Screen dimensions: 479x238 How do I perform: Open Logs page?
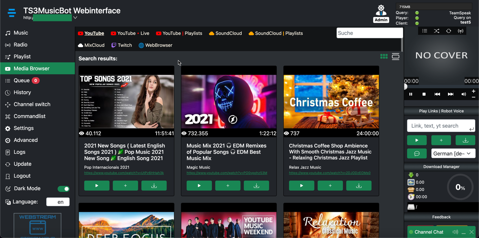point(37,152)
